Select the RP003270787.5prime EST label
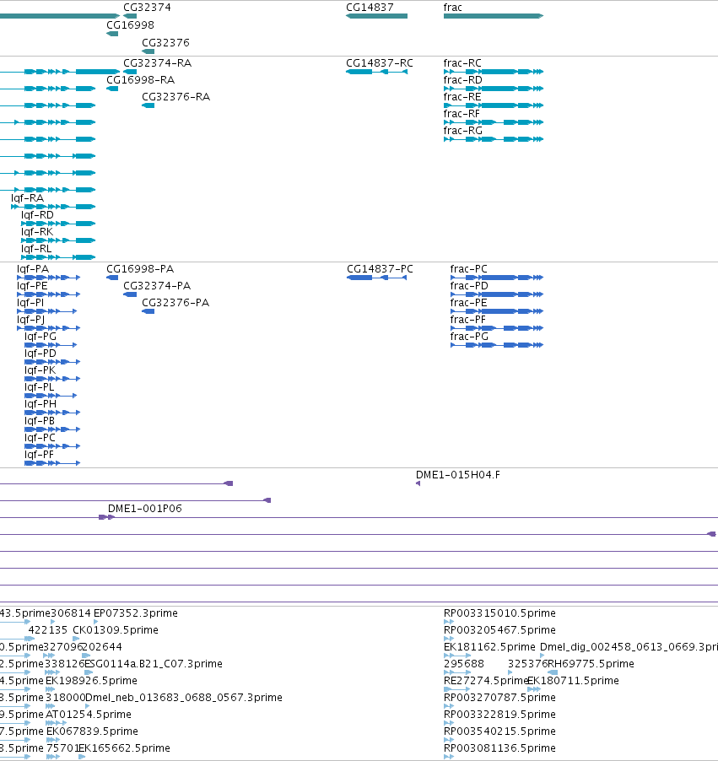Viewport: 718px width, 761px height. (x=499, y=698)
